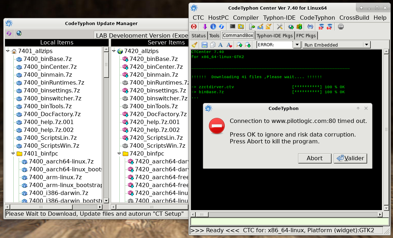Screen dimensions: 393x238
Task: Select local 7400_arm-linux.7z item
Action: 55,177
